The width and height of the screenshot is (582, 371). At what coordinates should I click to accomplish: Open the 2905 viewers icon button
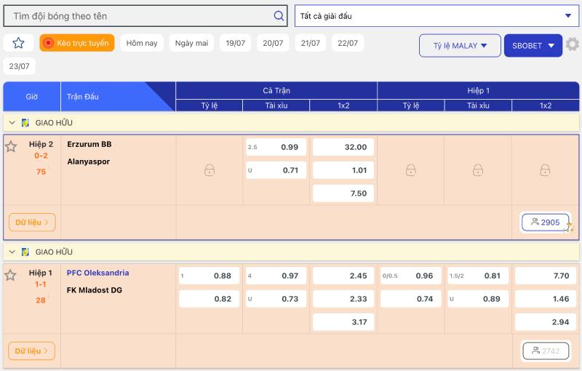(545, 222)
